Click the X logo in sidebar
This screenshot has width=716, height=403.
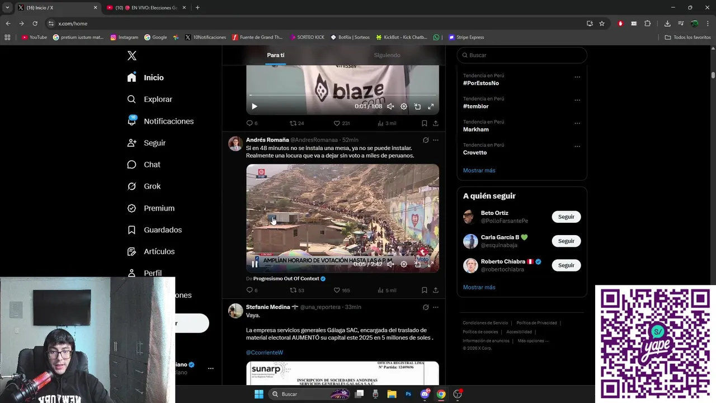click(x=132, y=55)
